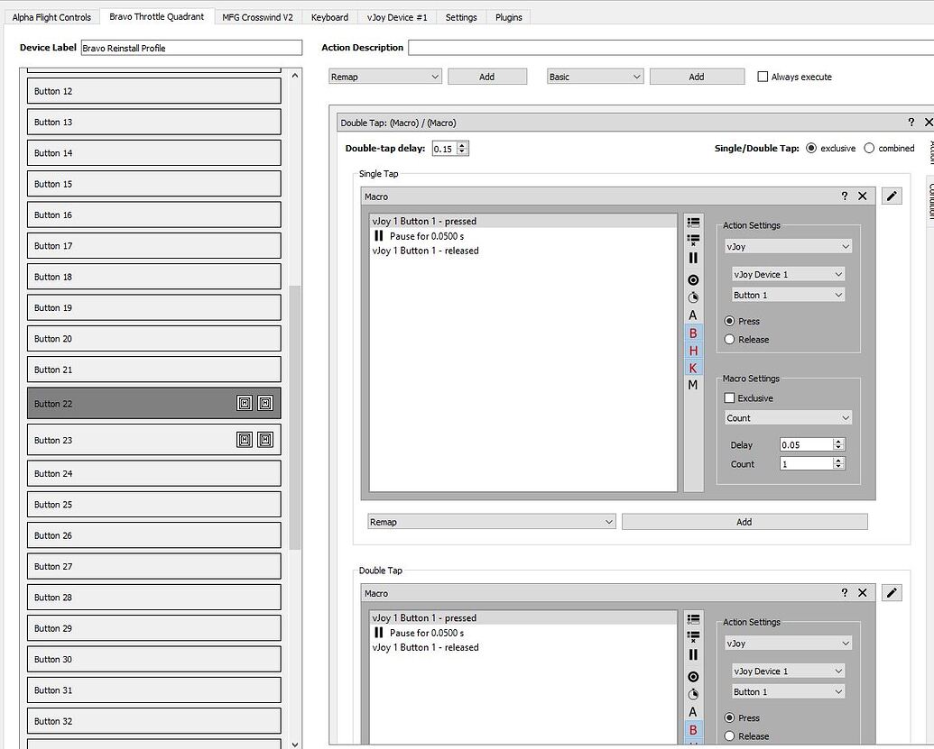Click the pencil edit icon beside Single Tap macro
Image resolution: width=934 pixels, height=749 pixels.
pyautogui.click(x=892, y=196)
